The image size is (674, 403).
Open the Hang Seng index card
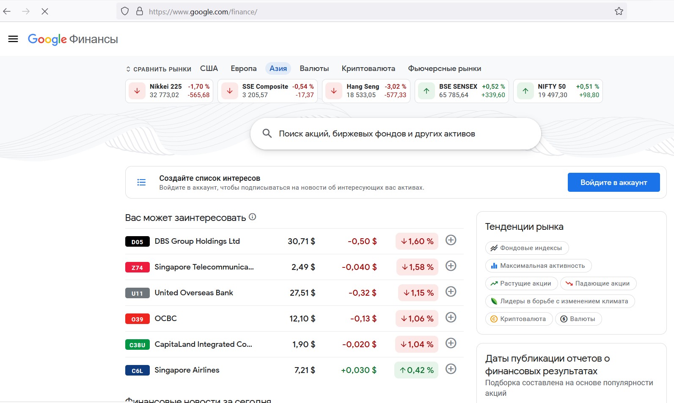(366, 91)
